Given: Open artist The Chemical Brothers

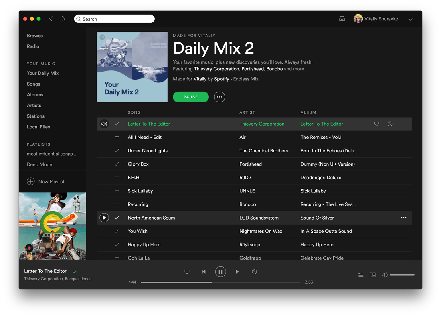Looking at the screenshot, I should [263, 151].
